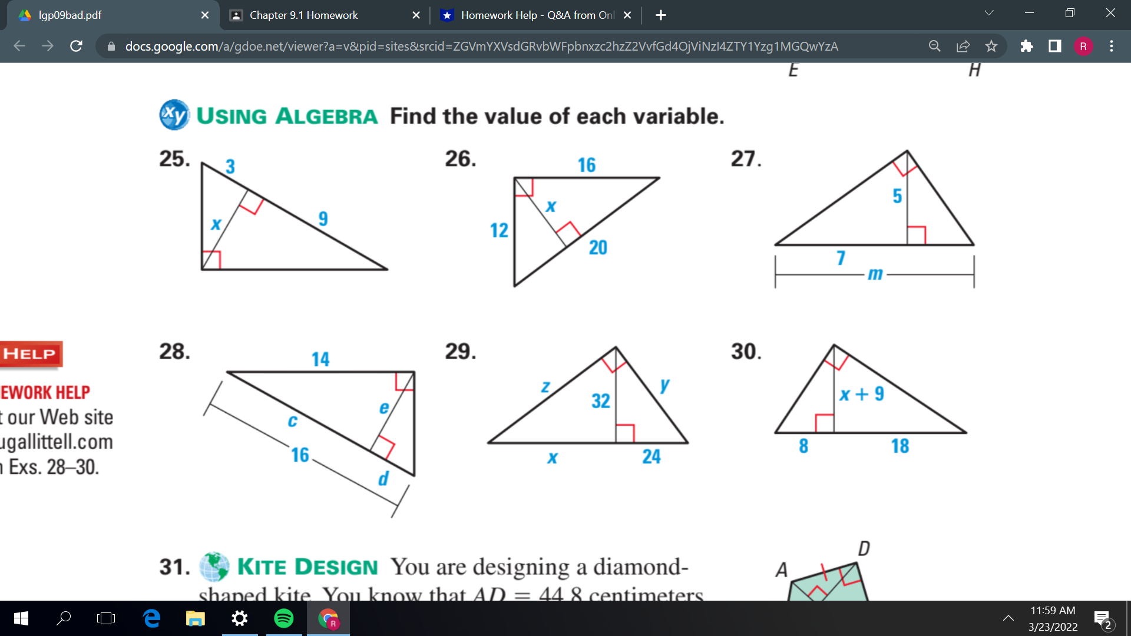Click the Windows Start button
The height and width of the screenshot is (636, 1131).
click(x=21, y=618)
